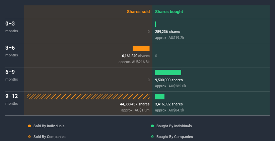Toggle the Sold By Companies legend label
275x141 pixels.
point(49,137)
